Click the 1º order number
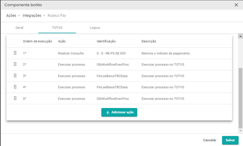The width and height of the screenshot is (243, 146). (x=24, y=53)
